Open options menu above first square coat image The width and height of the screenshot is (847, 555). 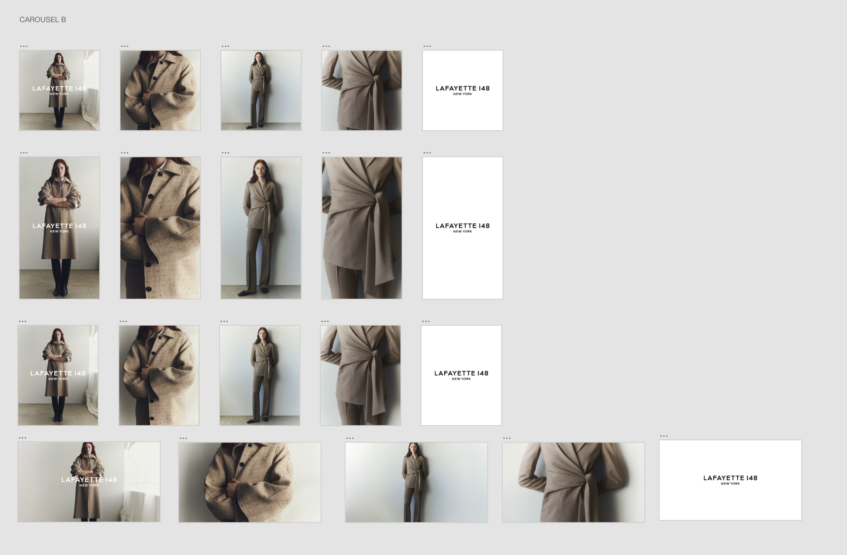24,46
